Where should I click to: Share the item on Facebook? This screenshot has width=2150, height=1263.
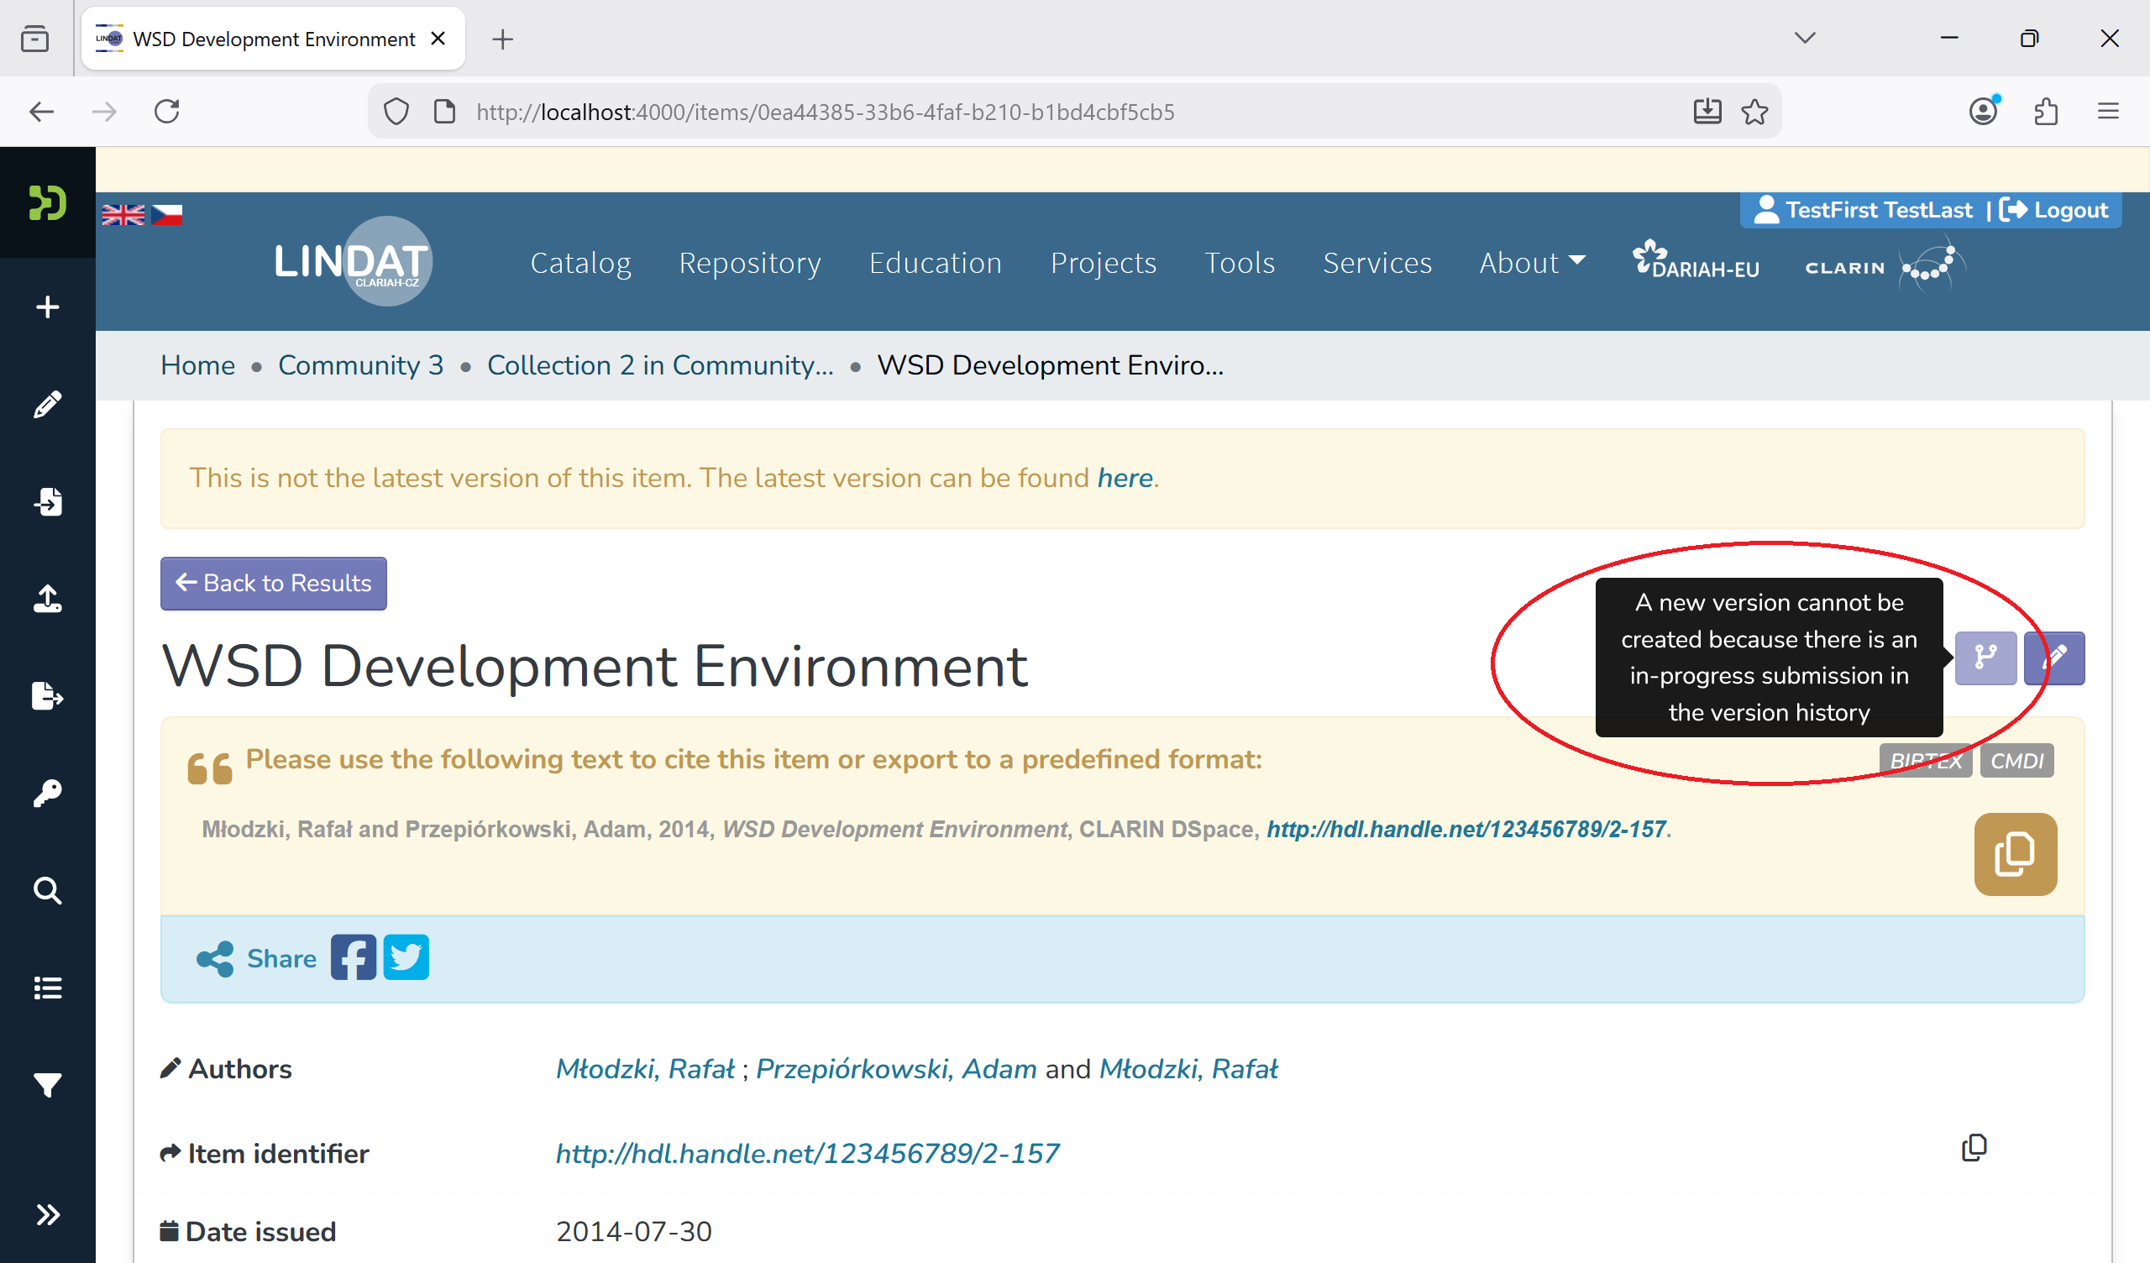click(x=354, y=957)
